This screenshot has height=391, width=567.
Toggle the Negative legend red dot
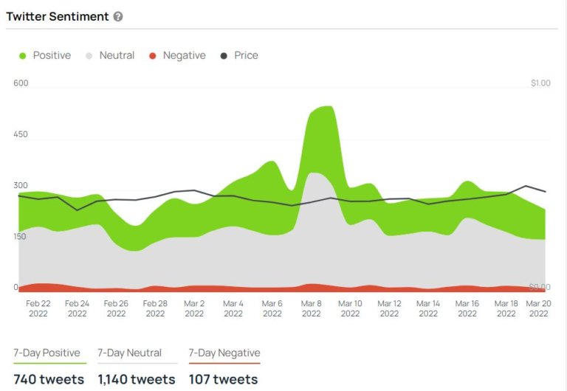[153, 56]
